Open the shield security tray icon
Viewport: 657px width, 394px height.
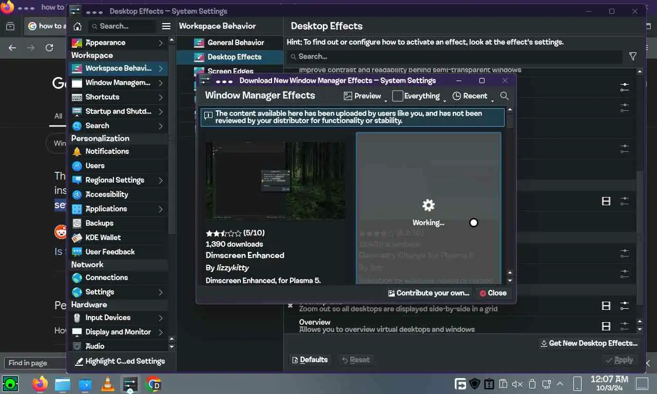[x=475, y=384]
